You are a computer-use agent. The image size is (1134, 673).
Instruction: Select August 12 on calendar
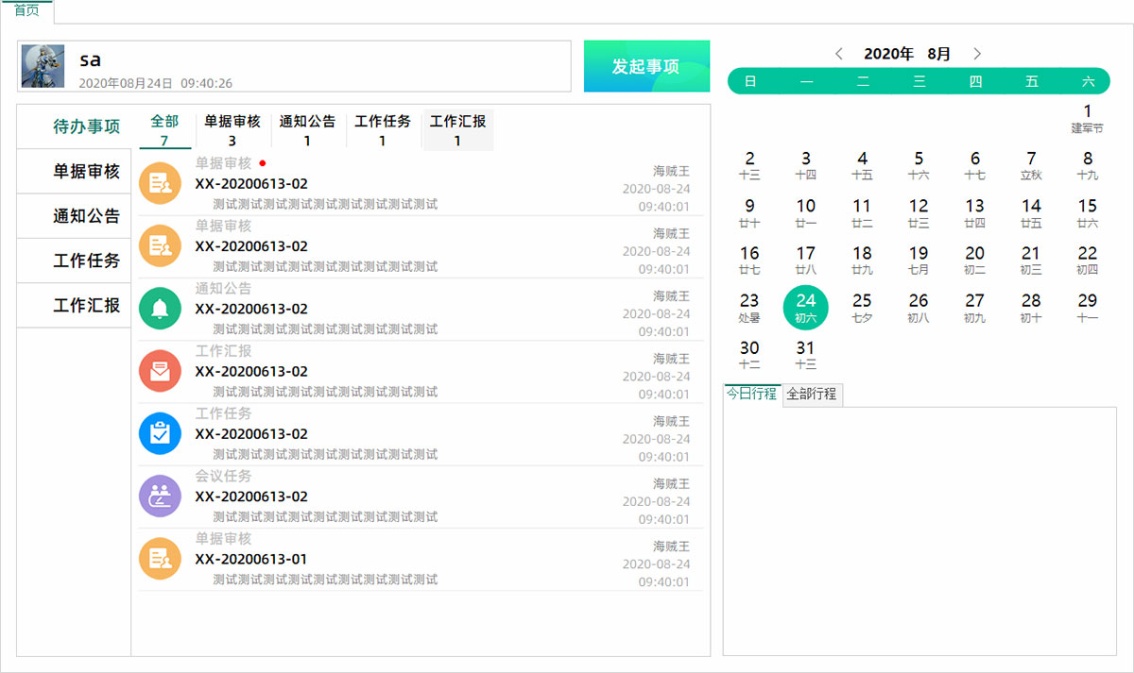[919, 213]
